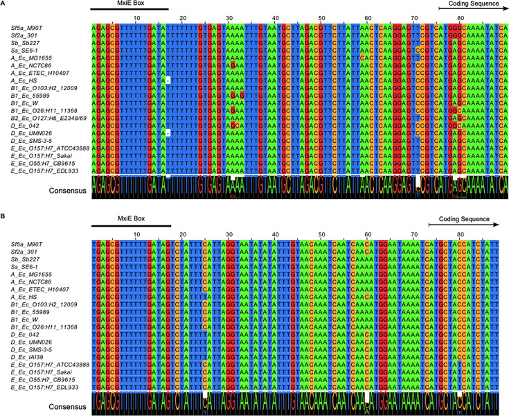The image size is (509, 416).
Task: Click D_Ec_SMS-3-5 label in panel A
Action: [x=31, y=141]
